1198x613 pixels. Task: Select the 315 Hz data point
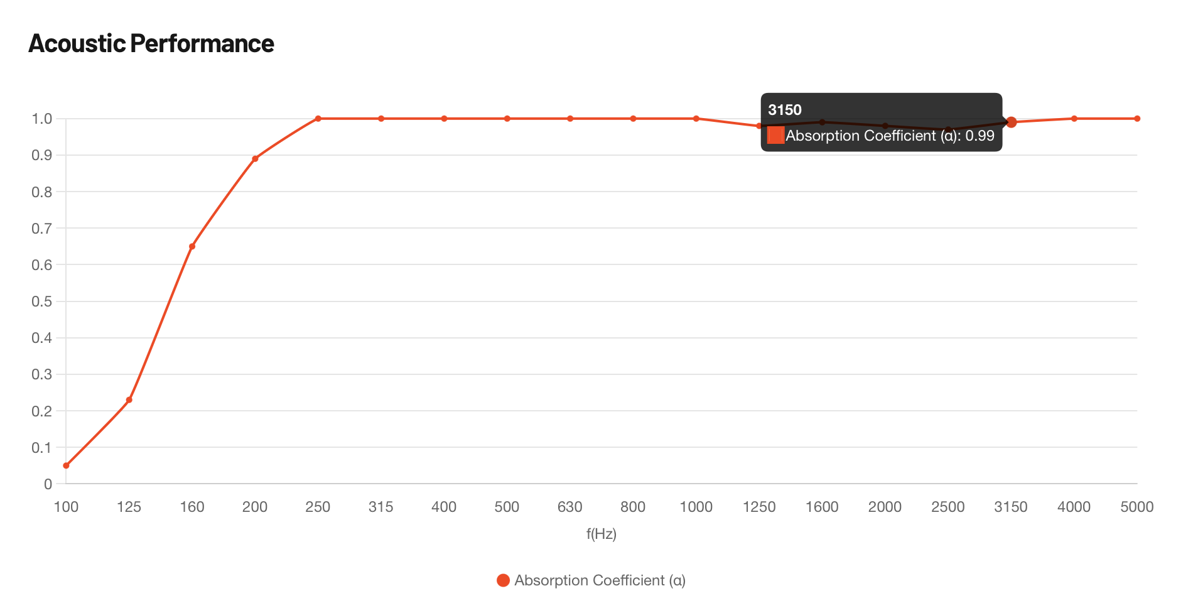coord(381,119)
